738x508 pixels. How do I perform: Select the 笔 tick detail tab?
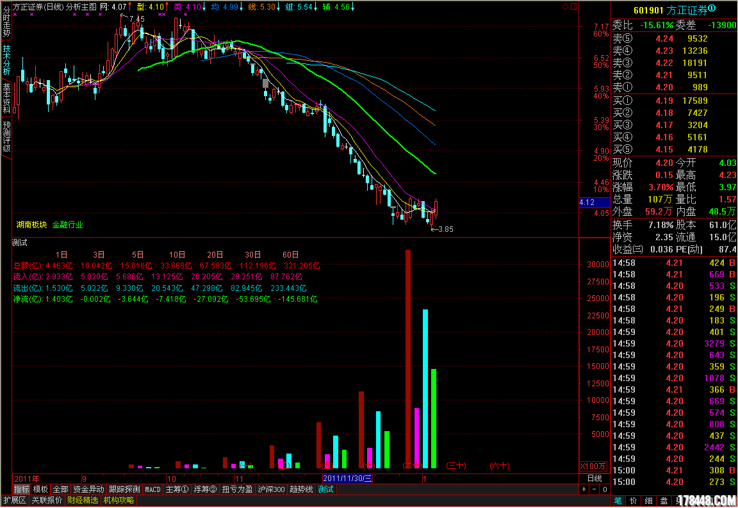(x=618, y=501)
